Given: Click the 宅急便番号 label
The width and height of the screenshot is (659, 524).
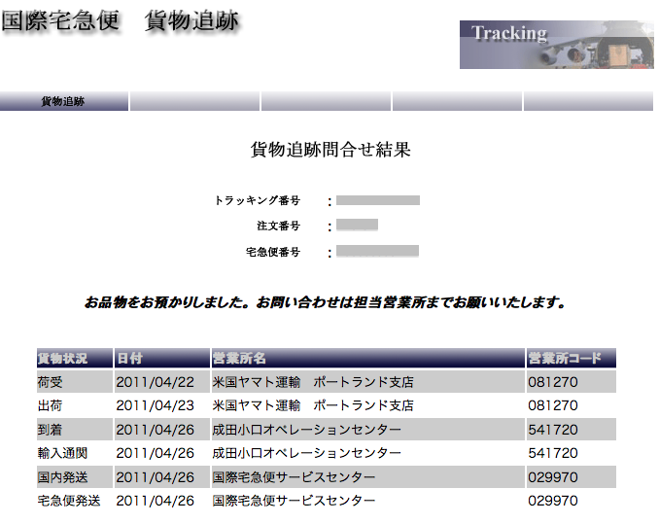Looking at the screenshot, I should tap(273, 252).
